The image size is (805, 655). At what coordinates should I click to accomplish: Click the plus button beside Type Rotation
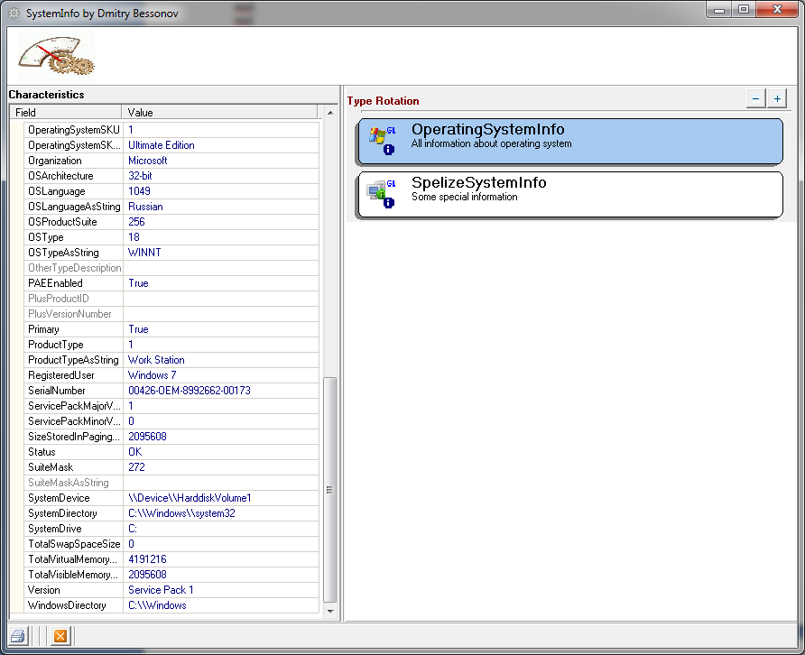point(777,98)
